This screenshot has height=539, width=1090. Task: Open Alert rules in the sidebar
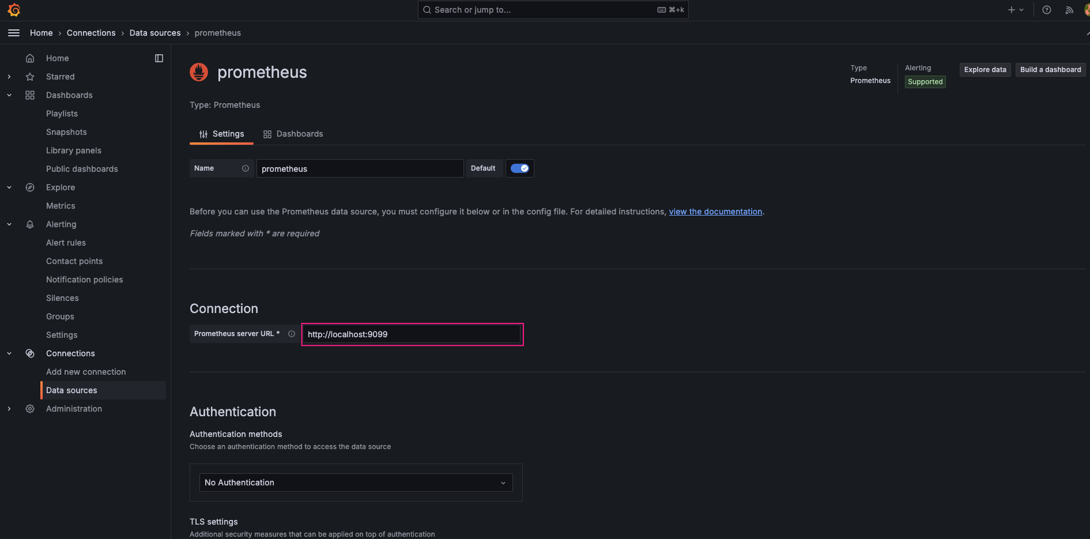point(66,243)
